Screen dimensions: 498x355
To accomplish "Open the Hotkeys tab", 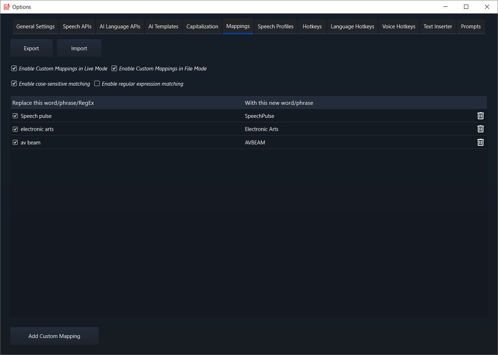I will [312, 26].
